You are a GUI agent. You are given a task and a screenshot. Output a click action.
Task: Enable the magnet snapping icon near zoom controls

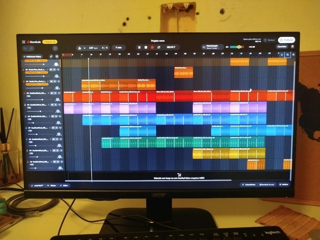[282, 54]
